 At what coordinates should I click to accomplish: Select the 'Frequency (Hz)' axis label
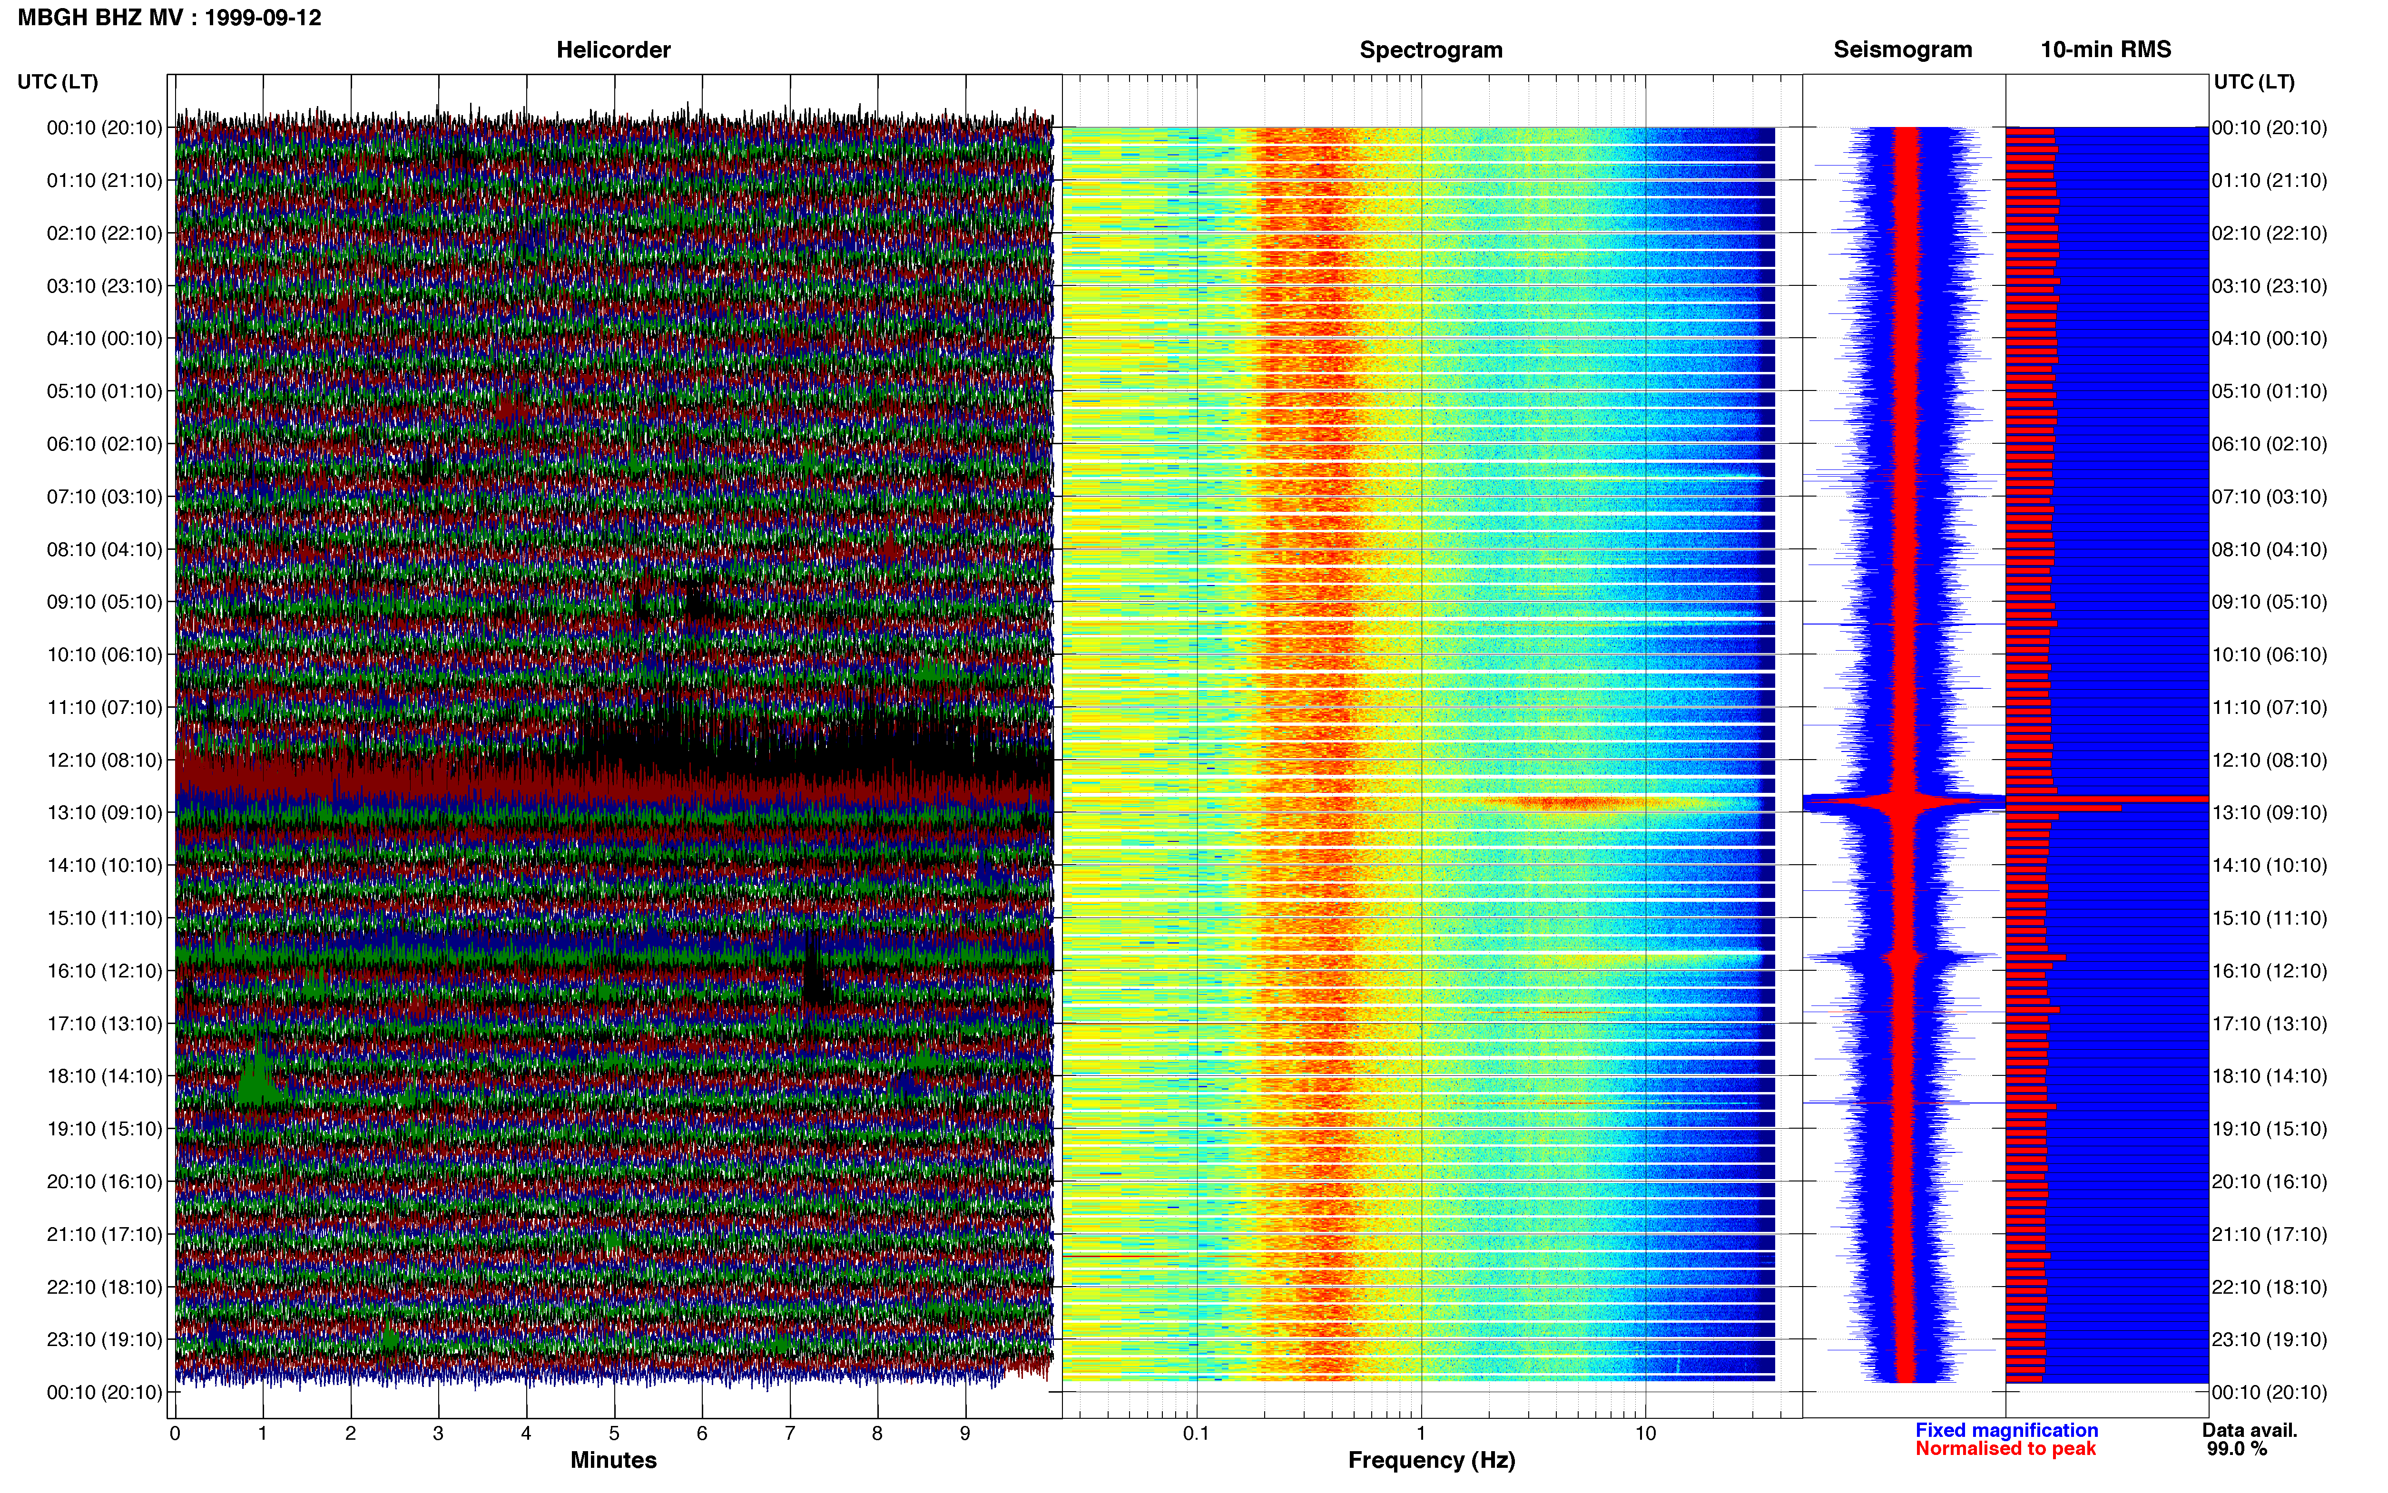(1431, 1459)
